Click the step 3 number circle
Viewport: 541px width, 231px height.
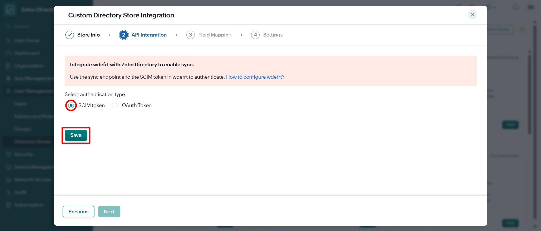tap(191, 35)
